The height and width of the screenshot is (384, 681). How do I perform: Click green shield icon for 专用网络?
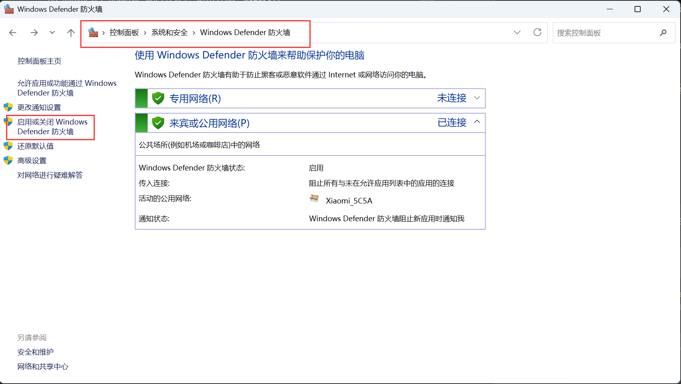[158, 98]
